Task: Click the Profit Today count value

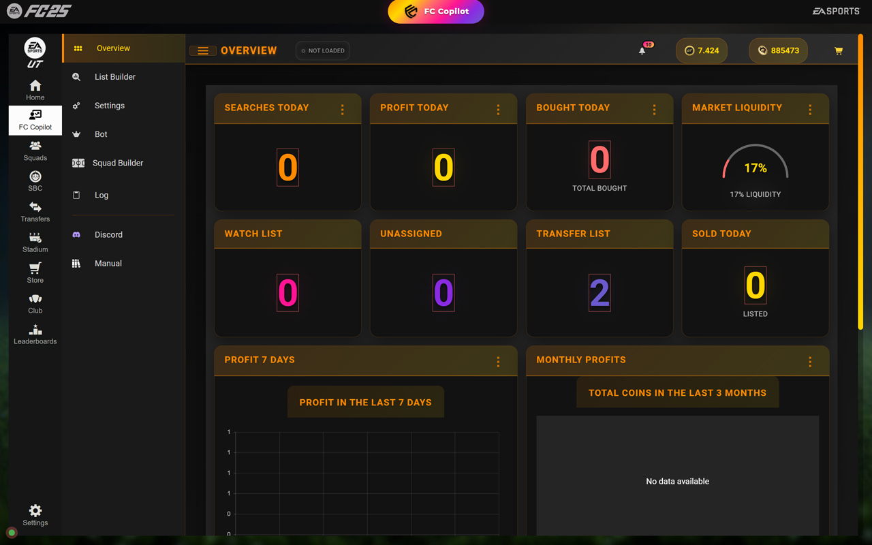Action: coord(443,167)
